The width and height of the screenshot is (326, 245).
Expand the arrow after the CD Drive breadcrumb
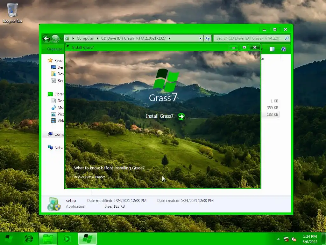click(x=170, y=38)
